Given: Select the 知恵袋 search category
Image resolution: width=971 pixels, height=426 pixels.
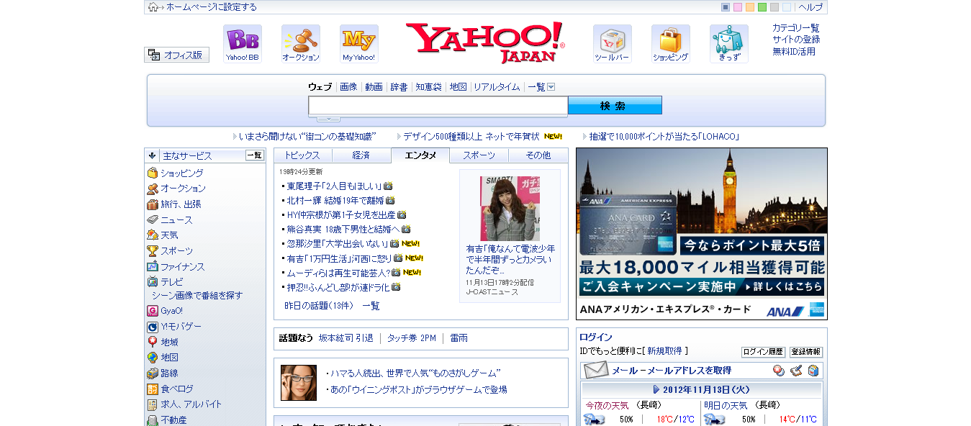Looking at the screenshot, I should pyautogui.click(x=428, y=87).
